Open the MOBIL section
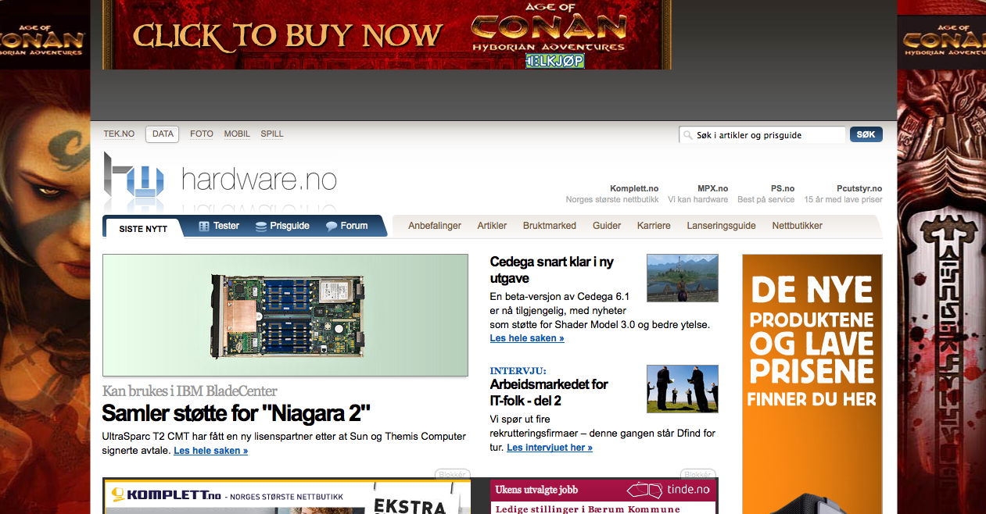 pos(237,134)
